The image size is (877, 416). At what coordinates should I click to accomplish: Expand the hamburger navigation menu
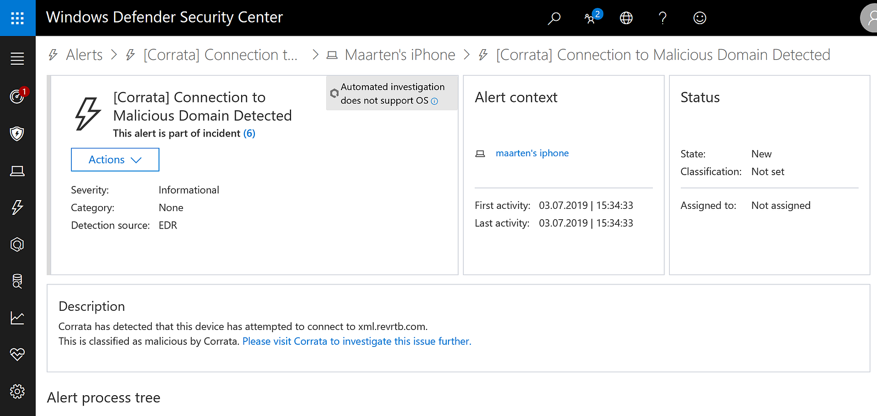[x=18, y=59]
